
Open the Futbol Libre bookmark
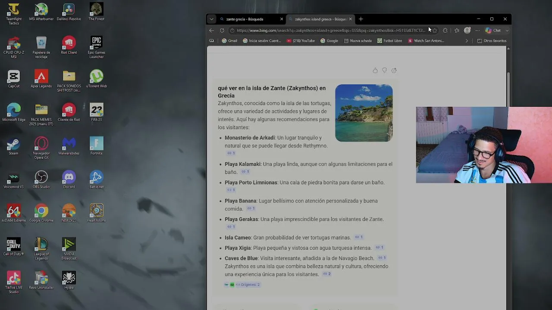tap(389, 41)
